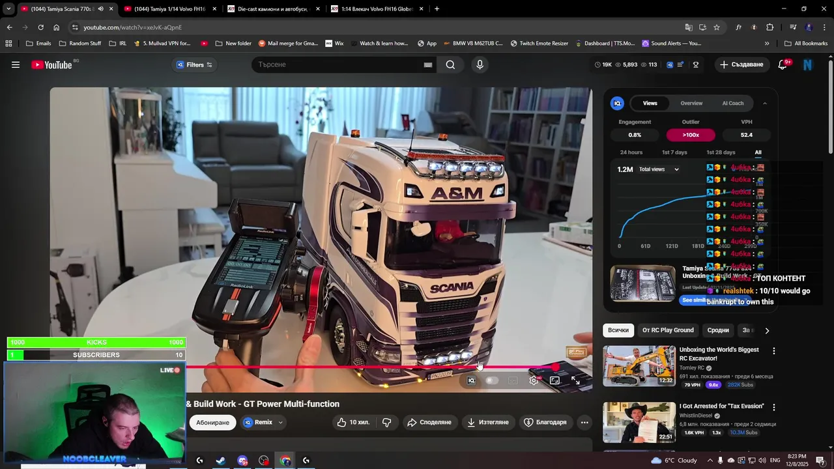Show more filter chips with the right arrow
The image size is (834, 469).
click(767, 330)
